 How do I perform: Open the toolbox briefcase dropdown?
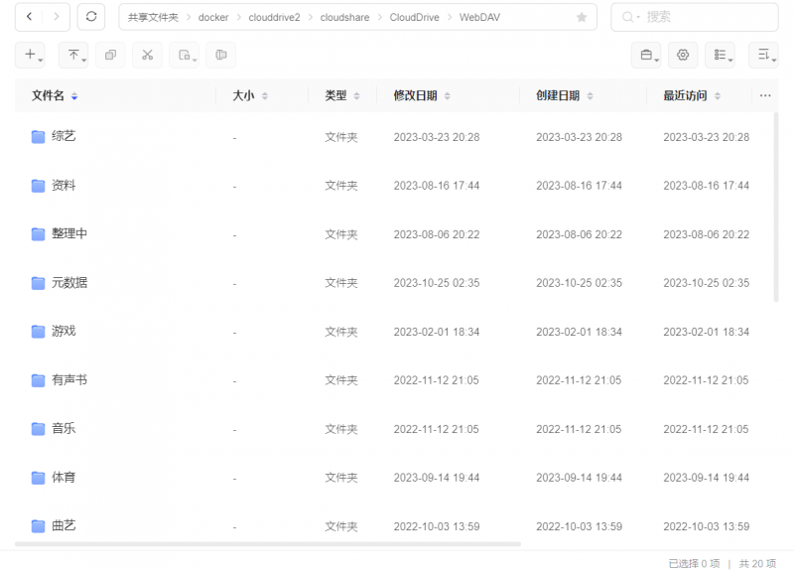tap(646, 56)
